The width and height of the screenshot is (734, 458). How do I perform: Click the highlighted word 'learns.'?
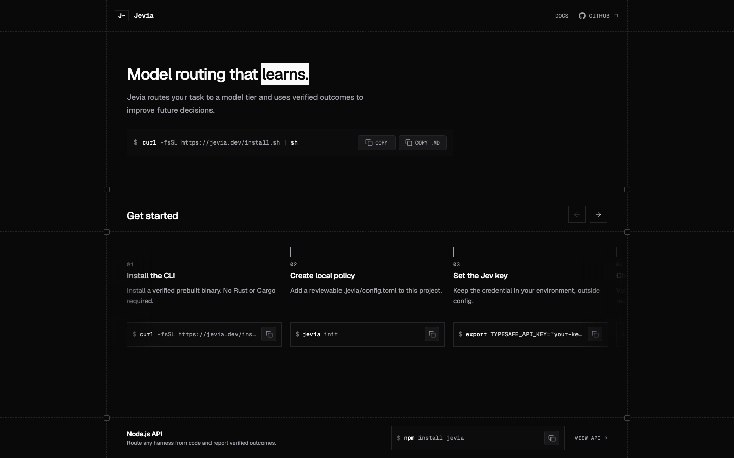coord(285,74)
